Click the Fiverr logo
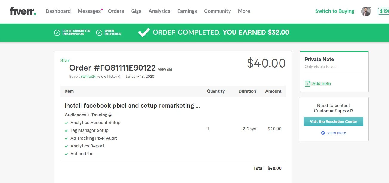This screenshot has width=389, height=183. [23, 11]
